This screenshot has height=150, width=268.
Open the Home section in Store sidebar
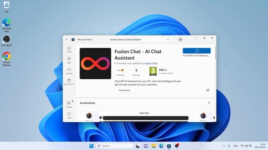[x=69, y=49]
